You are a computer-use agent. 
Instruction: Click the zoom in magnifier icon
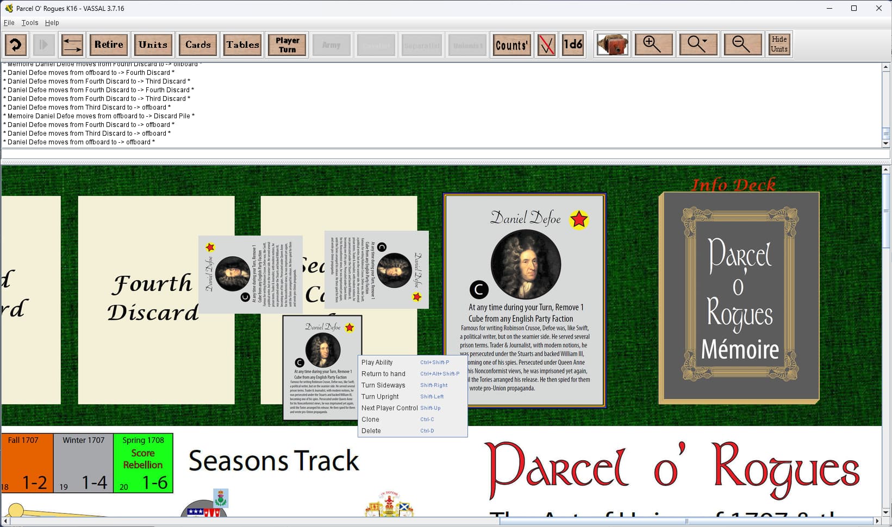[654, 45]
